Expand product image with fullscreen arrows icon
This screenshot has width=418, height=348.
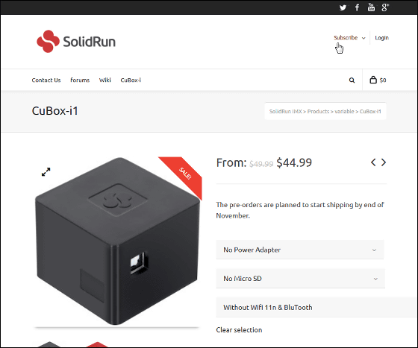pos(46,172)
